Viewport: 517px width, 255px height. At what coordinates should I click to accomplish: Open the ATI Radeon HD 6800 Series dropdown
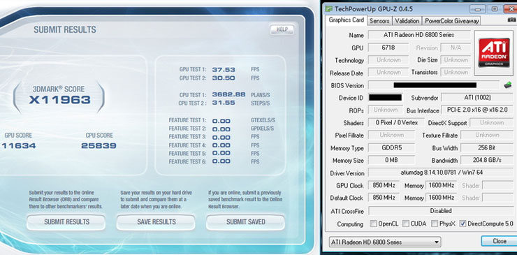pyautogui.click(x=385, y=242)
